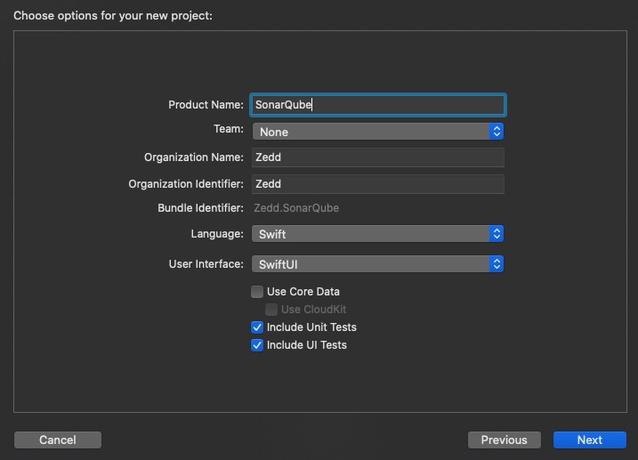Enable the Use Core Data checkbox
Viewport: 638px width, 460px height.
257,292
